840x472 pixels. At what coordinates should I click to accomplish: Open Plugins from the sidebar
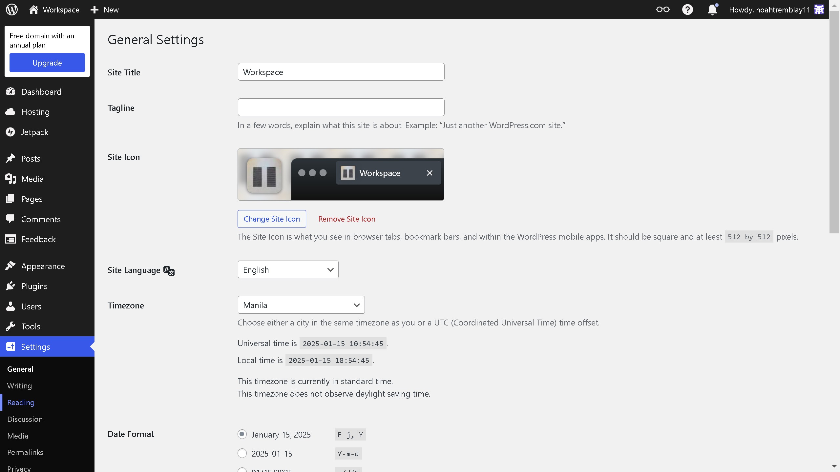[x=34, y=286]
